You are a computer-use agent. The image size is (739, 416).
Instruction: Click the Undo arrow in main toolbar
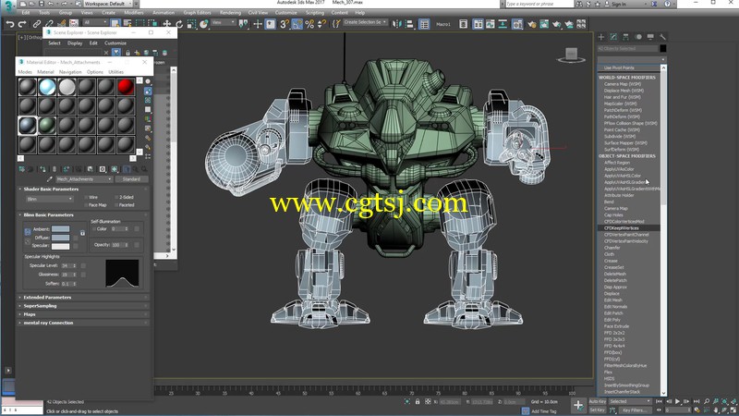pos(10,24)
